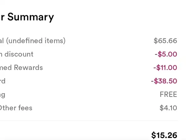Image resolution: width=186 pixels, height=140 pixels.
Task: Click the divider line above total
Action: tap(89, 121)
